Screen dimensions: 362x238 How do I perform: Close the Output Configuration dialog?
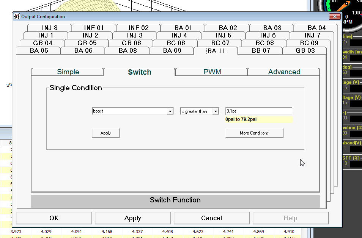[334, 17]
